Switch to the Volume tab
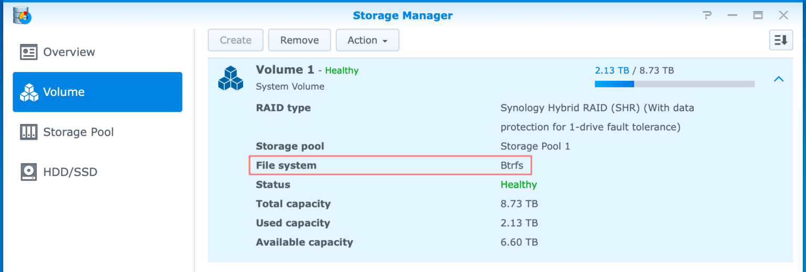This screenshot has width=806, height=272. 98,92
